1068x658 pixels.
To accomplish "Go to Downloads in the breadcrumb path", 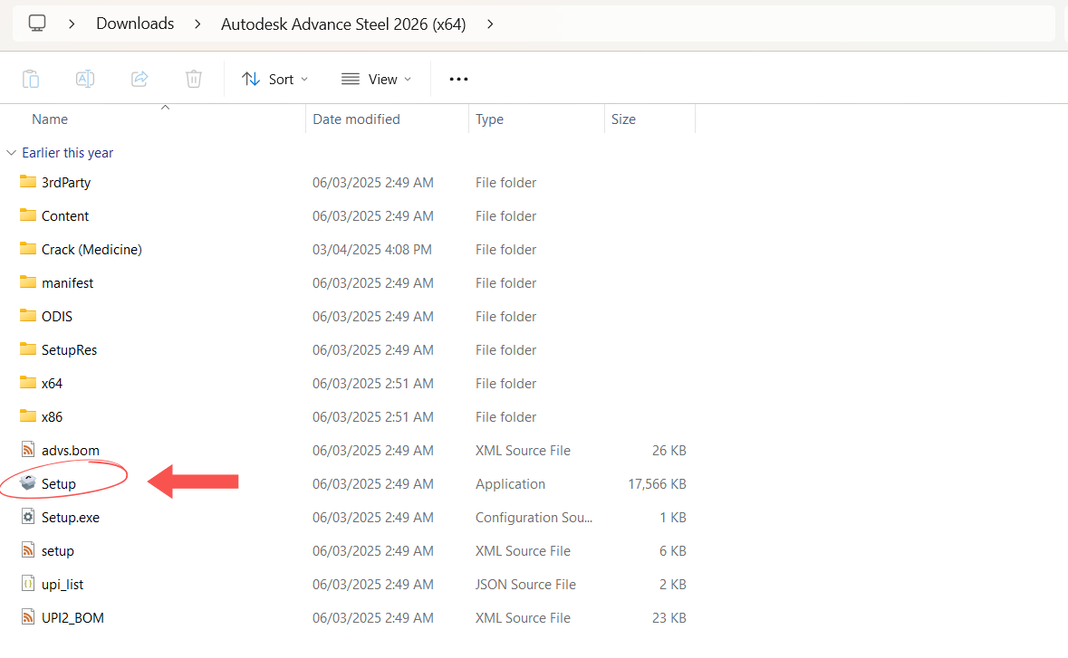I will click(x=135, y=24).
